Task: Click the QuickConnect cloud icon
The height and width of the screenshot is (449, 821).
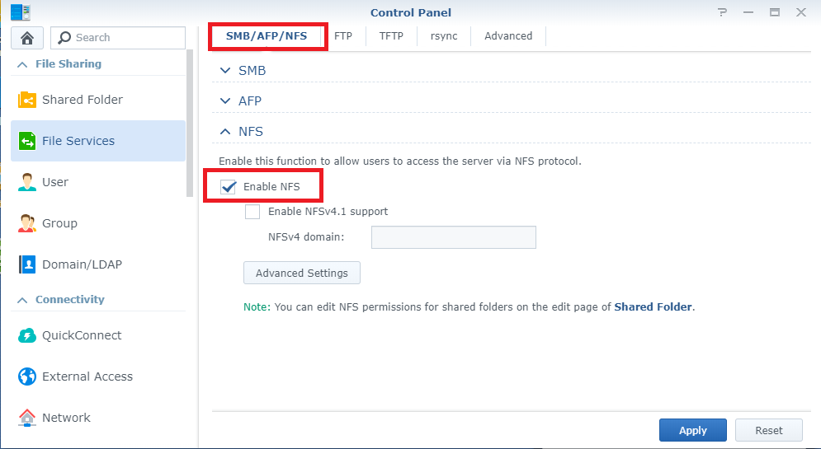Action: click(27, 335)
